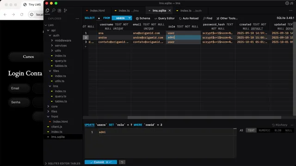Click the role cell for ana
Viewport: 296px width, 166px height.
(x=183, y=33)
